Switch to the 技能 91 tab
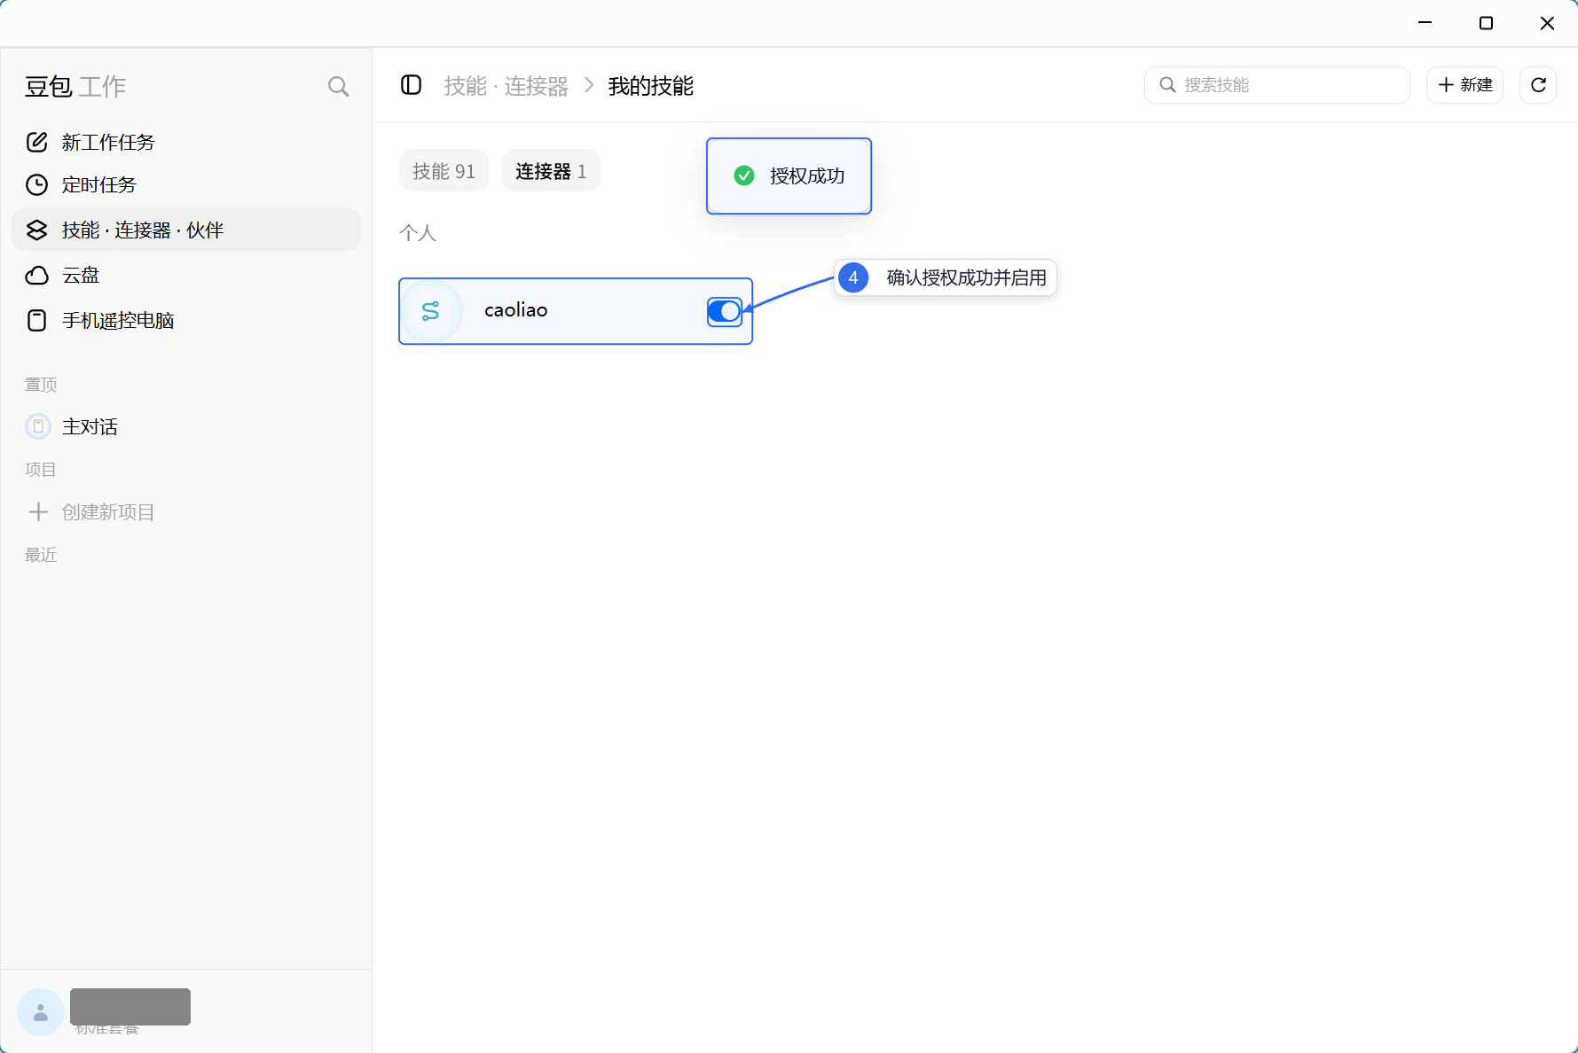 click(x=444, y=170)
